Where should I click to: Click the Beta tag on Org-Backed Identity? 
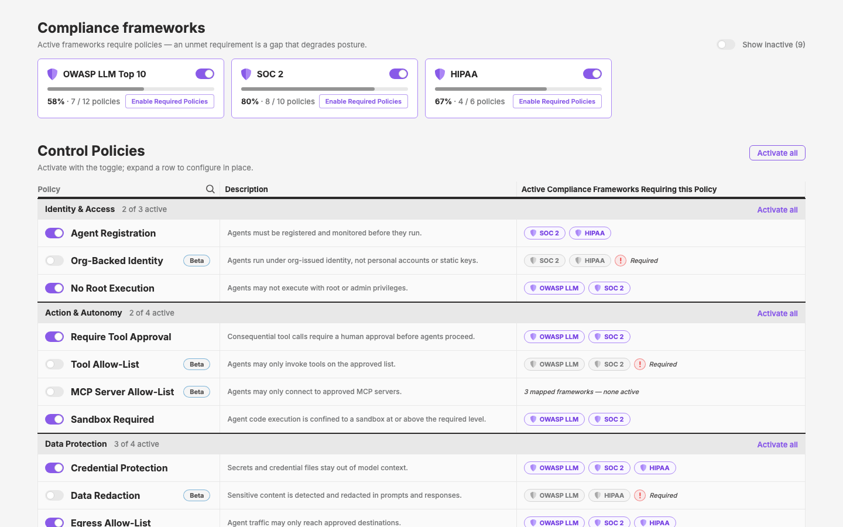[x=197, y=261]
